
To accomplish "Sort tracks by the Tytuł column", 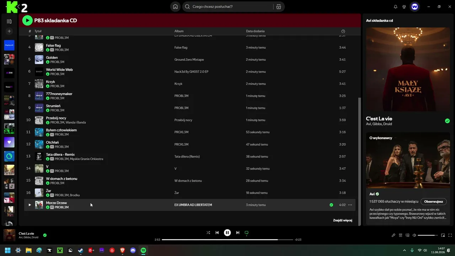I will [x=38, y=31].
